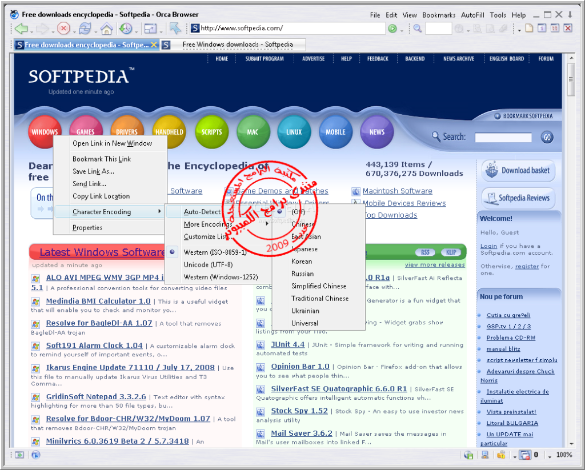Open the Tools menu
585x470 pixels.
[x=498, y=15]
